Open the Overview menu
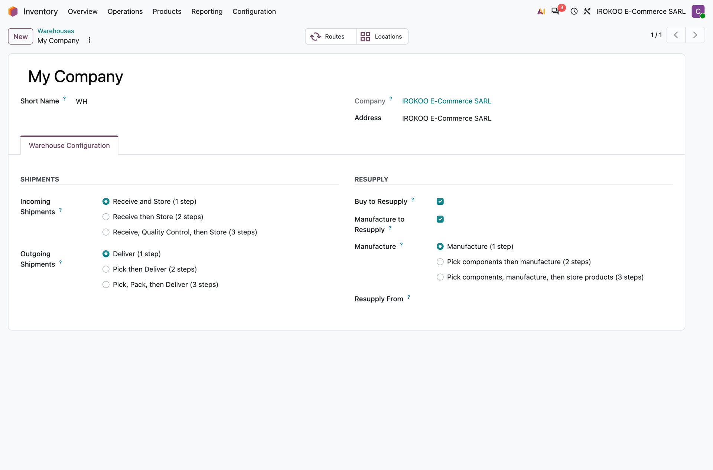 coord(82,11)
